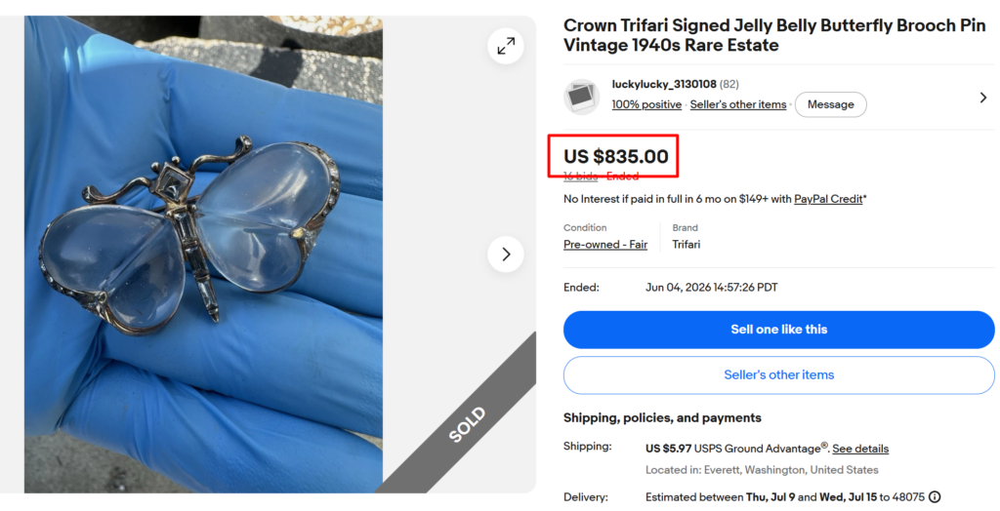Screen dimensions: 1000x511
Task: Open the Seller's other items text link
Action: (x=738, y=104)
